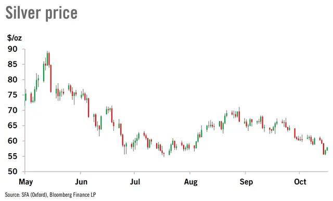Select the 60 y-axis label
The height and width of the screenshot is (201, 333).
(12, 141)
